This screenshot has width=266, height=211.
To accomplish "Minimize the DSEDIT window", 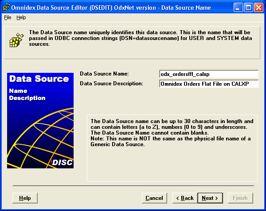I will pyautogui.click(x=238, y=8).
